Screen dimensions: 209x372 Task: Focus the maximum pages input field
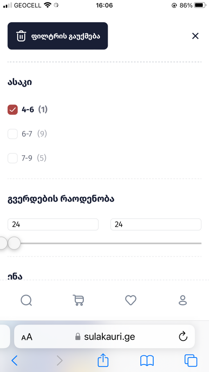point(156,225)
